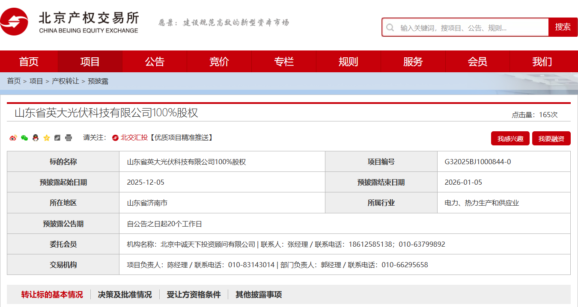Open the 公告 menu in navigation bar

[155, 62]
